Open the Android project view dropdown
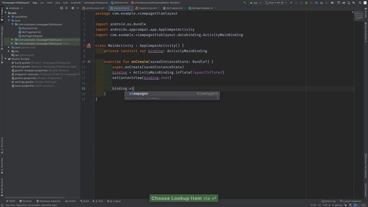Image resolution: width=368 pixels, height=207 pixels. tap(14, 8)
